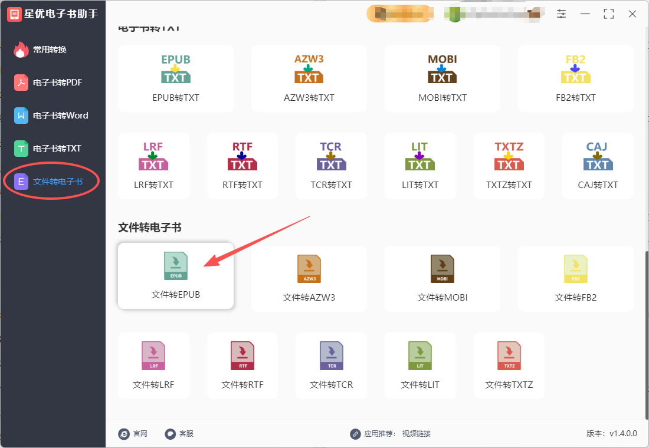Open the TXTZ转TXT converter
The width and height of the screenshot is (649, 448).
(509, 166)
